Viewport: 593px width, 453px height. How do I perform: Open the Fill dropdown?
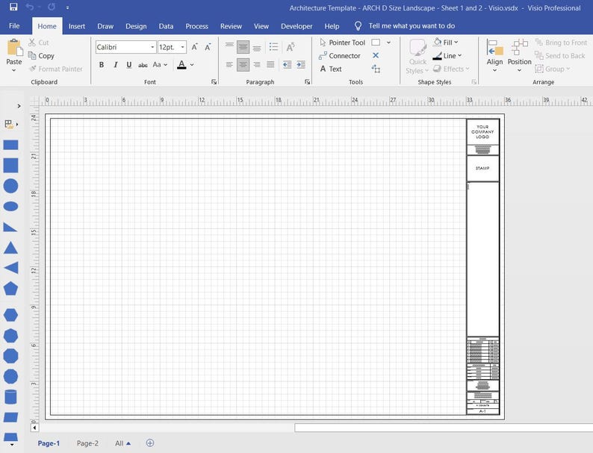pos(446,43)
